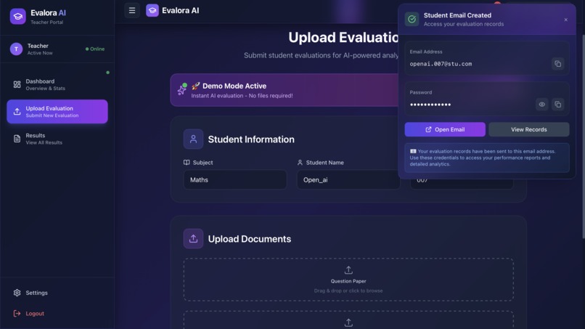Click the Online status indicator
This screenshot has height=329, width=585.
(x=95, y=49)
